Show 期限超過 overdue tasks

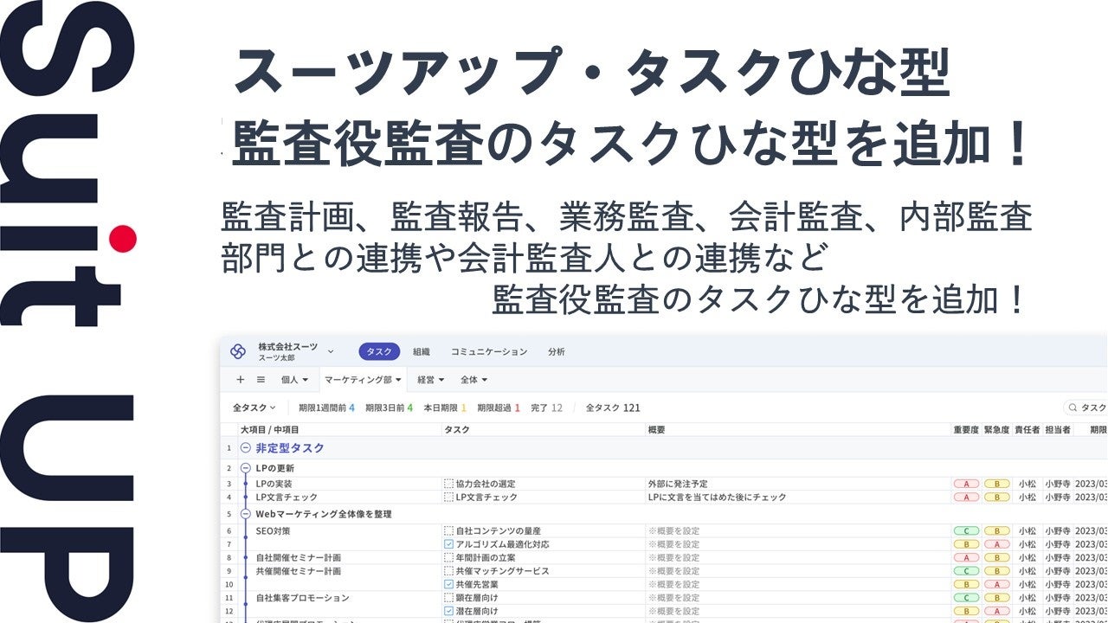coord(499,408)
